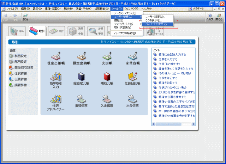Viewport: 226px width, 164px height.
Task: Open hint link 帳簿を印刷する
Action: [168, 83]
